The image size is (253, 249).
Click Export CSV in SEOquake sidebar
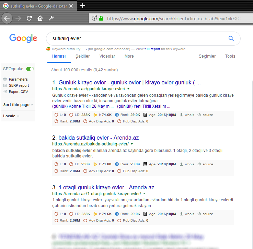point(18,92)
